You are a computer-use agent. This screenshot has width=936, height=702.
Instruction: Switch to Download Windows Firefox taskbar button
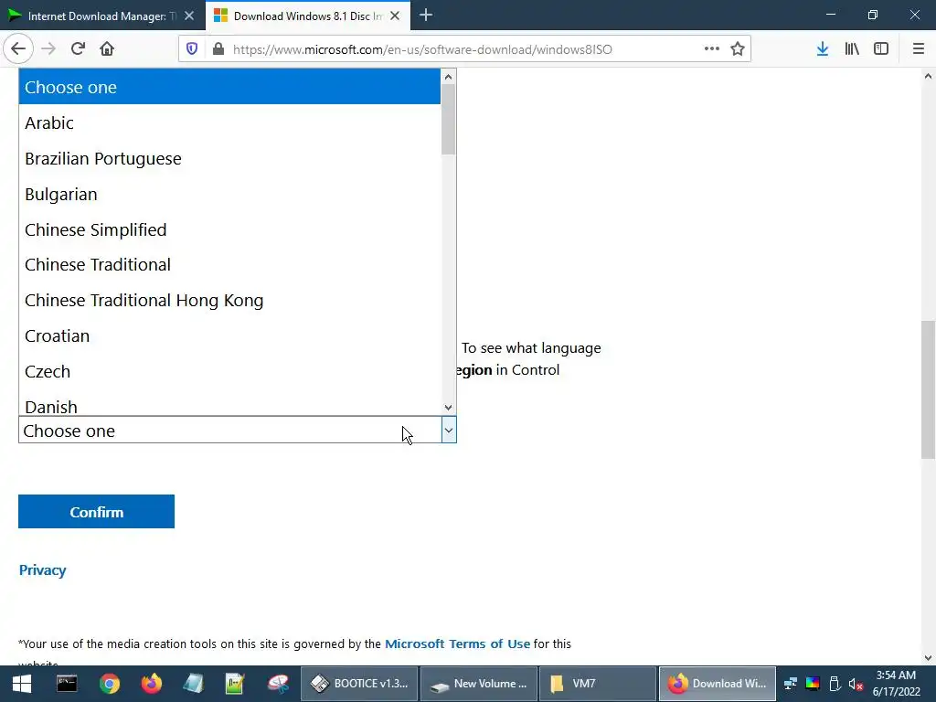[x=717, y=684]
